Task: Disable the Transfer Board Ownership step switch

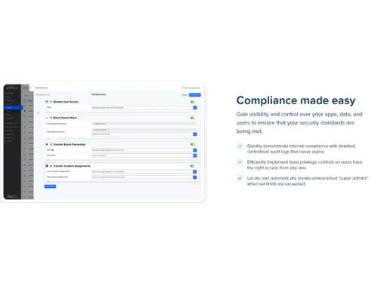Action: tap(193, 144)
